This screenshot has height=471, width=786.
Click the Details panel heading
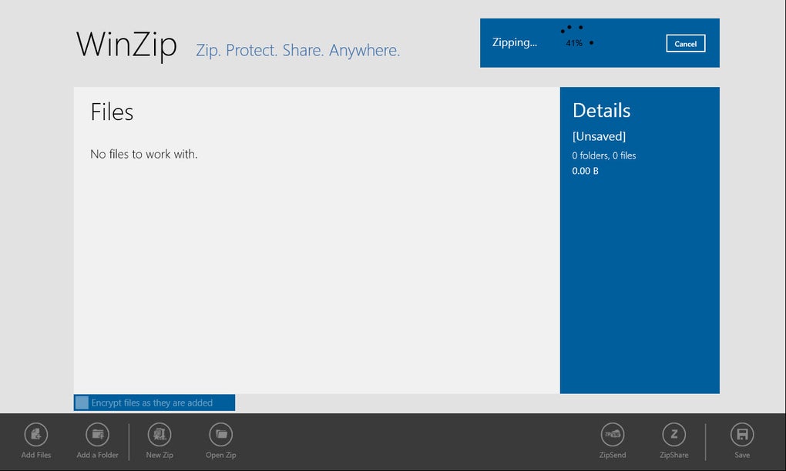(602, 111)
